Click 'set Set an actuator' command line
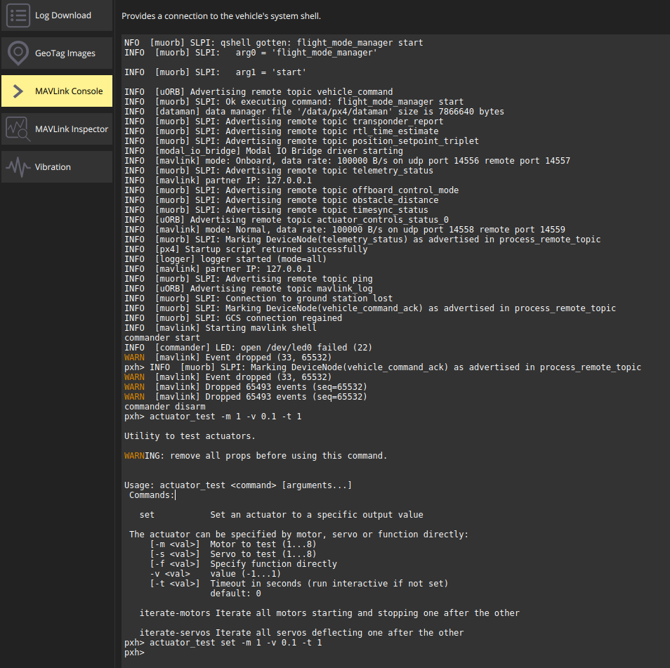The height and width of the screenshot is (668, 670). tap(281, 515)
